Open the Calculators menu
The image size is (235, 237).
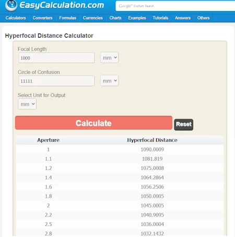16,18
